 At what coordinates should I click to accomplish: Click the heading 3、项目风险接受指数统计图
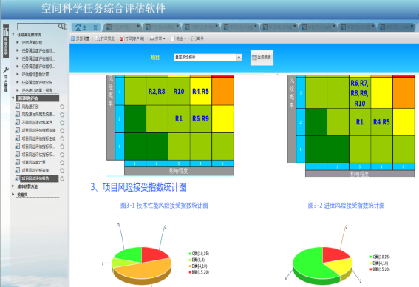click(x=138, y=187)
